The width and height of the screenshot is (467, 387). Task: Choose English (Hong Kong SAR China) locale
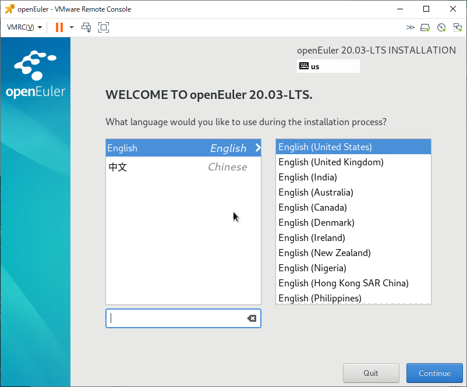(x=353, y=283)
